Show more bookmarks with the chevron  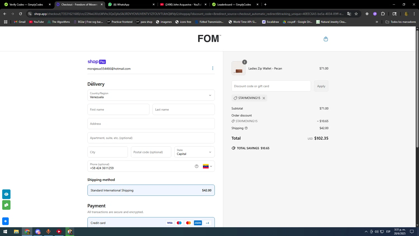[377, 22]
